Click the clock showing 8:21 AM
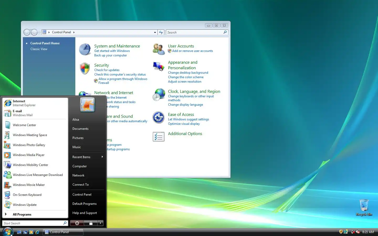This screenshot has height=236, width=378. click(x=368, y=232)
